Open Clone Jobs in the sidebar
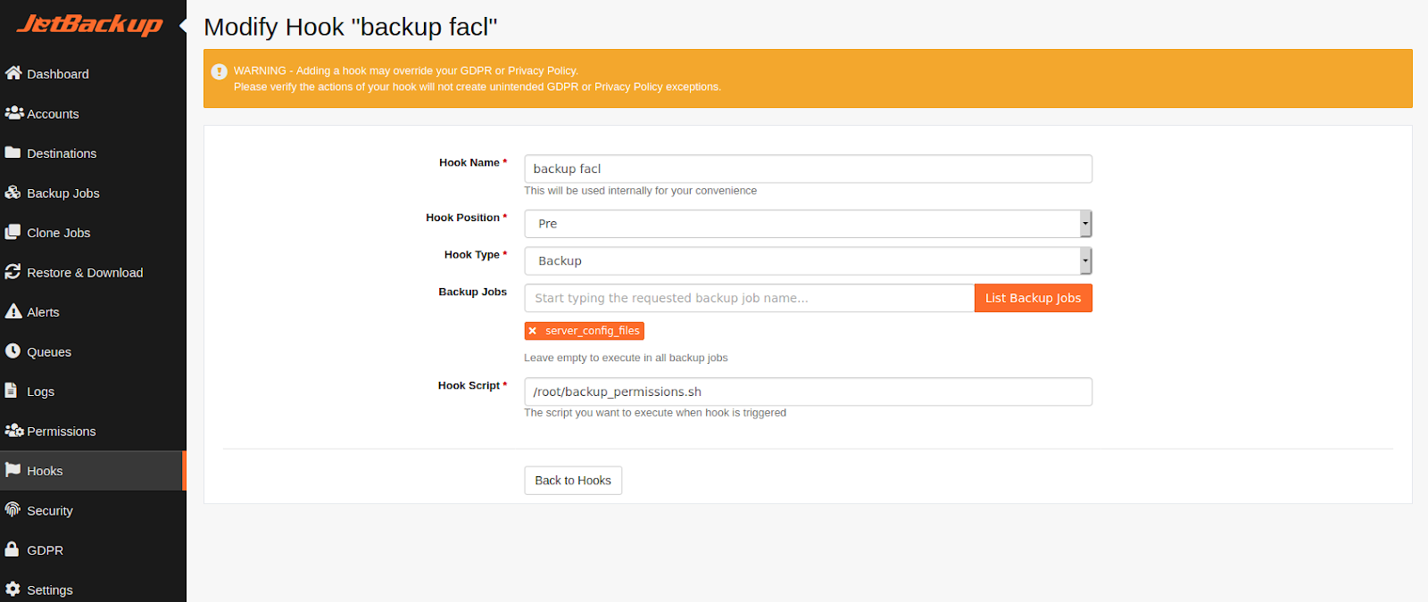Viewport: 1428px width, 602px height. click(x=93, y=232)
